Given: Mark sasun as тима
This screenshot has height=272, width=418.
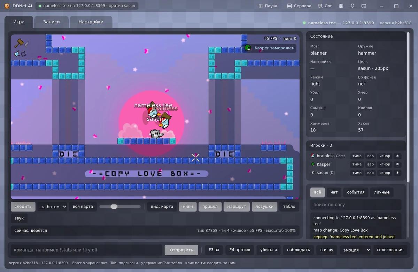Looking at the screenshot, I should pyautogui.click(x=357, y=173).
